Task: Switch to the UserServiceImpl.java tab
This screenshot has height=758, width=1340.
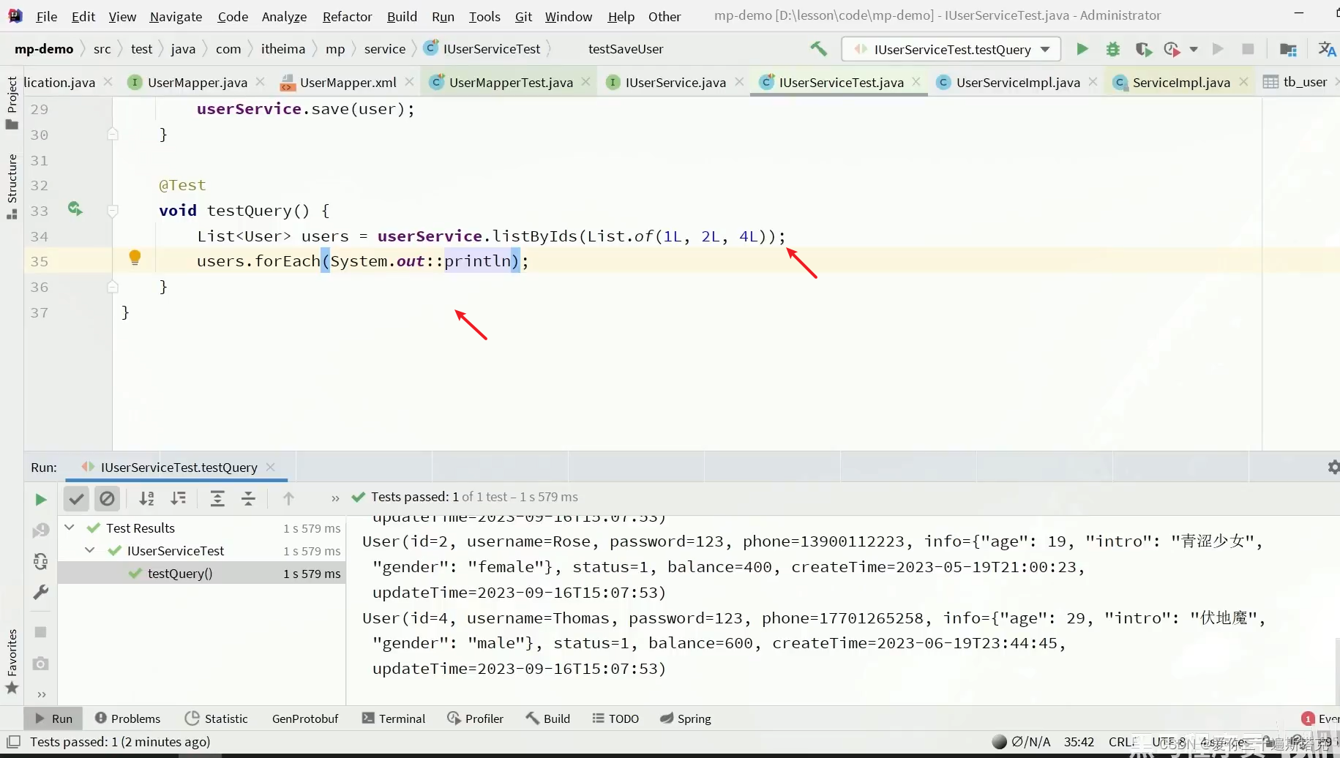Action: (1017, 83)
